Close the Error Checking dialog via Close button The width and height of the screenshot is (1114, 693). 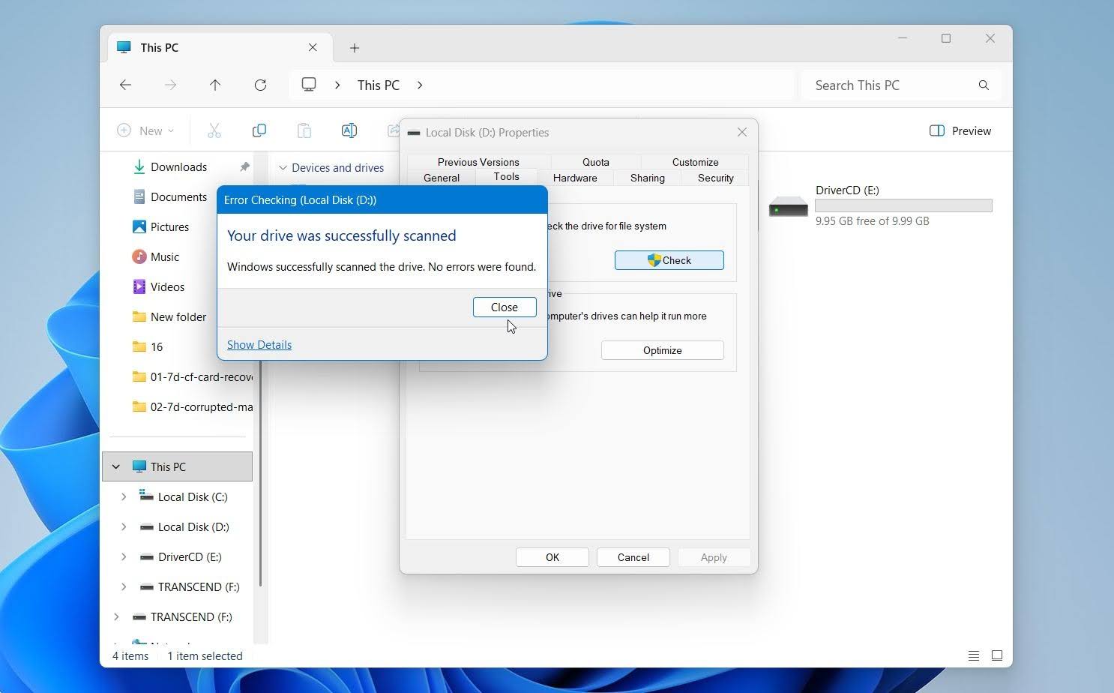pyautogui.click(x=505, y=307)
